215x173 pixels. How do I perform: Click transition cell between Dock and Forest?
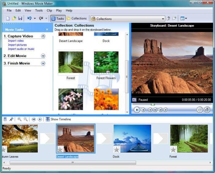coord(161,139)
